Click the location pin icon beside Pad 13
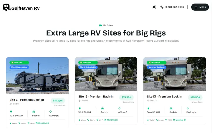 pos(148,100)
